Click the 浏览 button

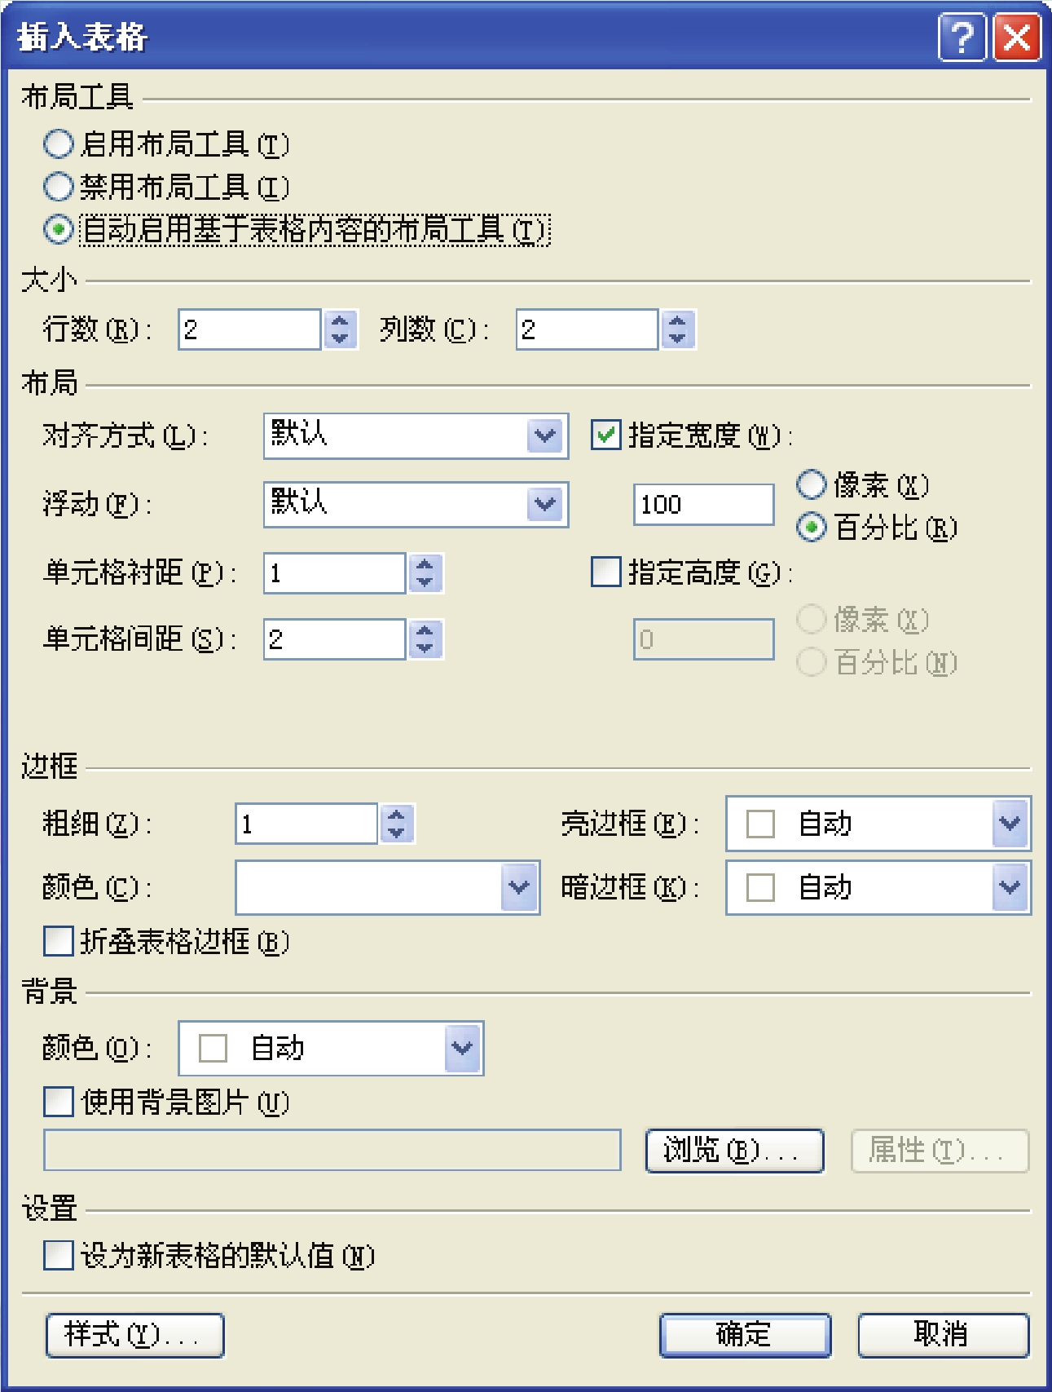pyautogui.click(x=734, y=1151)
